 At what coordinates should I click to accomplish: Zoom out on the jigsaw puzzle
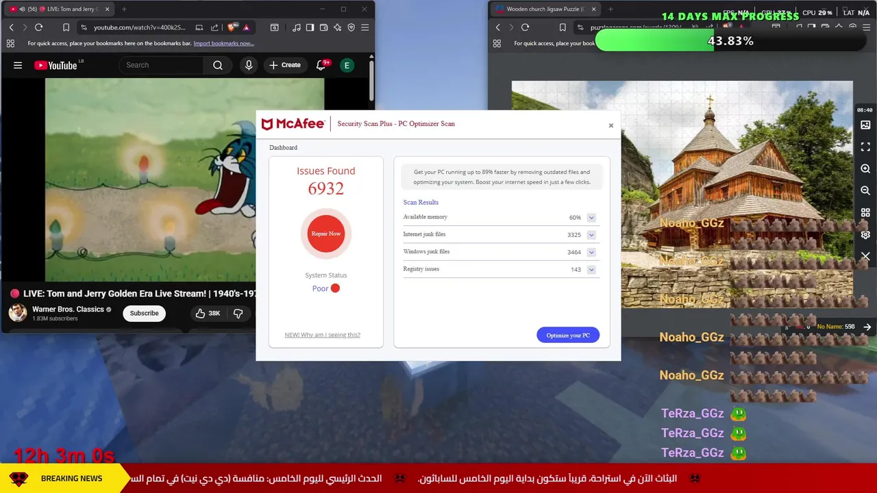[x=865, y=191]
